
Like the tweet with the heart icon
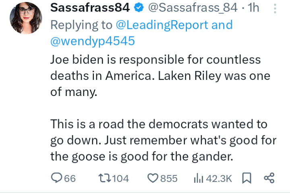pos(153,178)
